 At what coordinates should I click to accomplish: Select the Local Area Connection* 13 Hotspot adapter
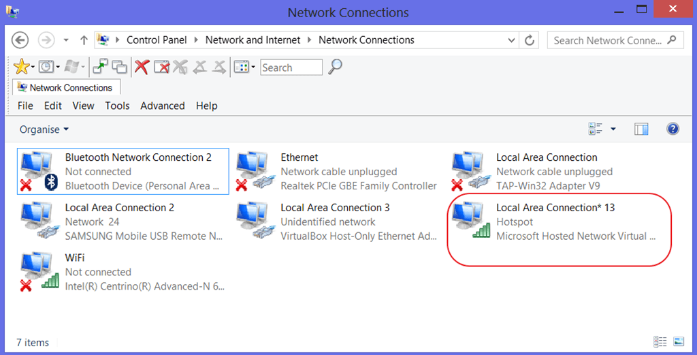click(555, 221)
